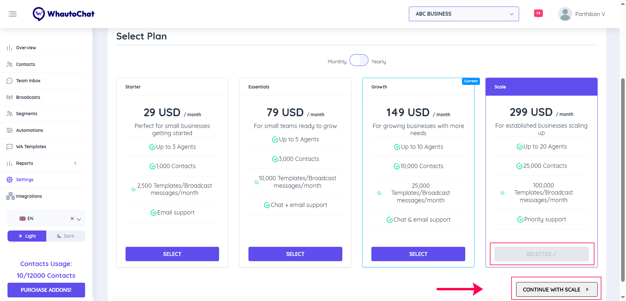Click the Broadcasts antenna icon

[x=9, y=97]
